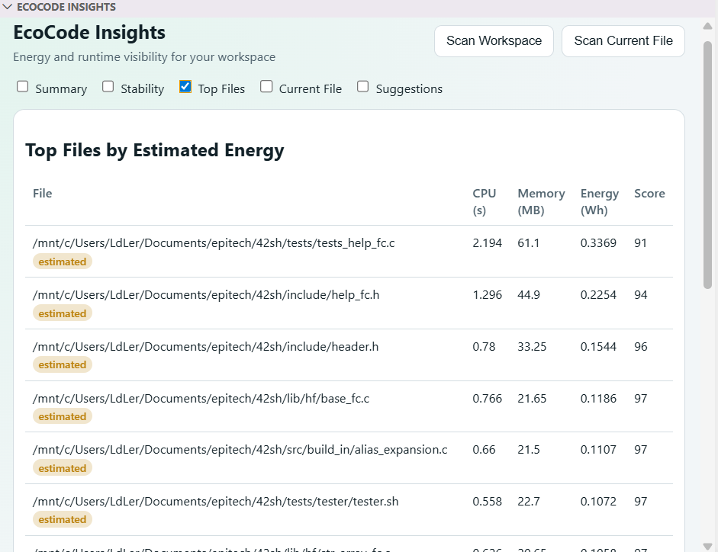
Task: Click Scan Workspace button
Action: click(x=494, y=41)
